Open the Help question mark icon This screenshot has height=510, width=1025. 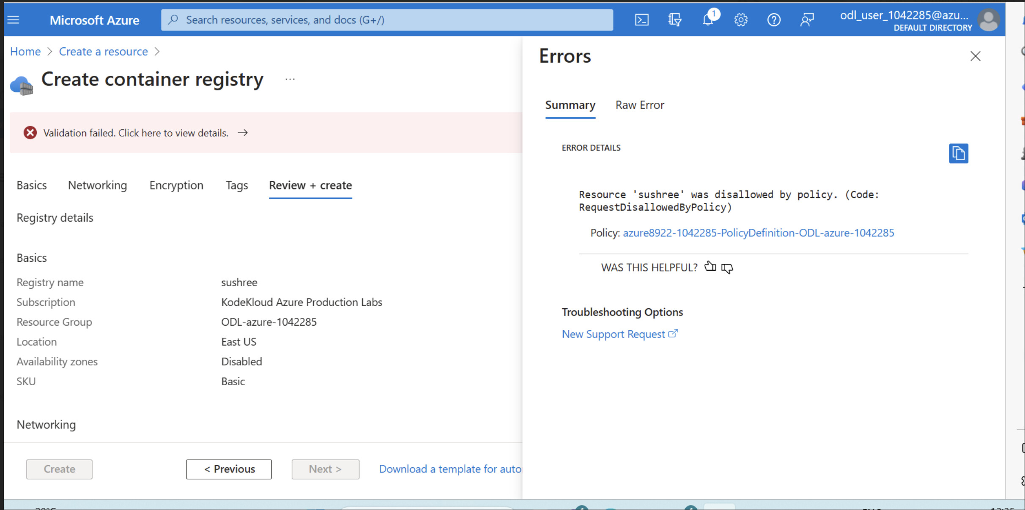click(774, 20)
